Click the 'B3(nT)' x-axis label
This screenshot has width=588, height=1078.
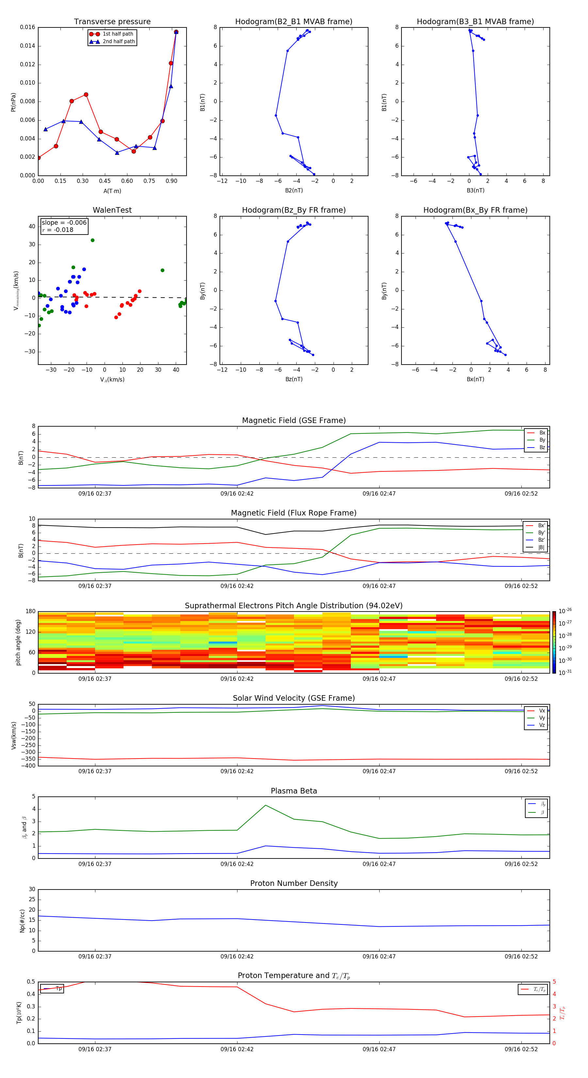(x=475, y=190)
